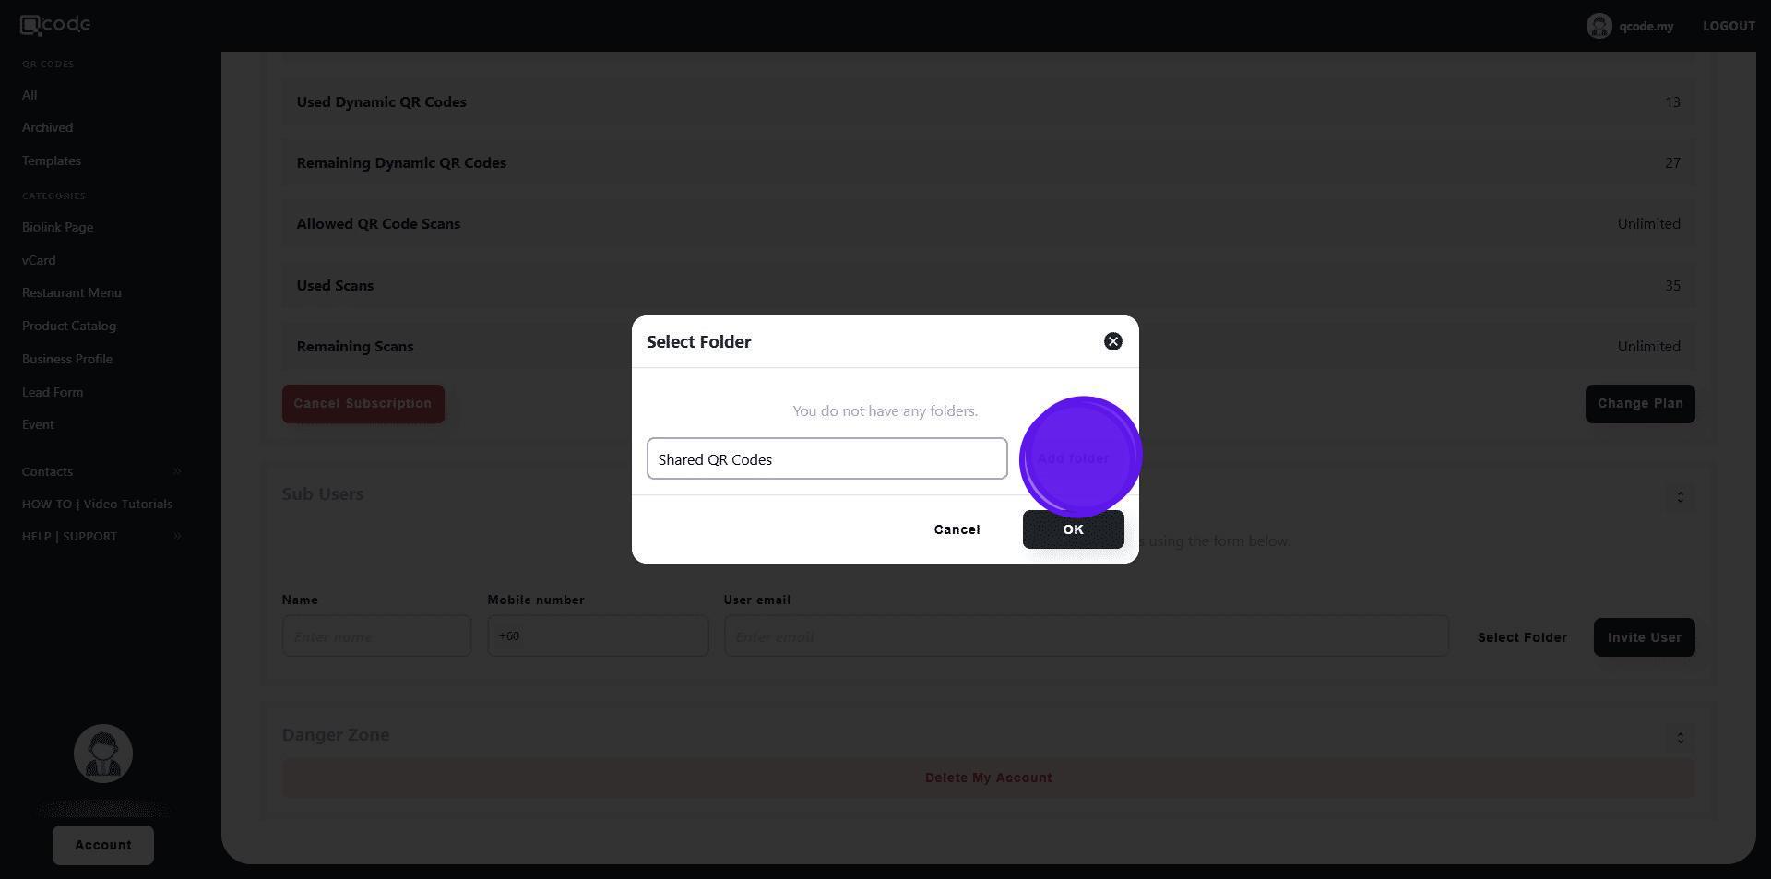Expand the Contacts sidebar chevron
This screenshot has height=879, width=1771.
click(177, 471)
